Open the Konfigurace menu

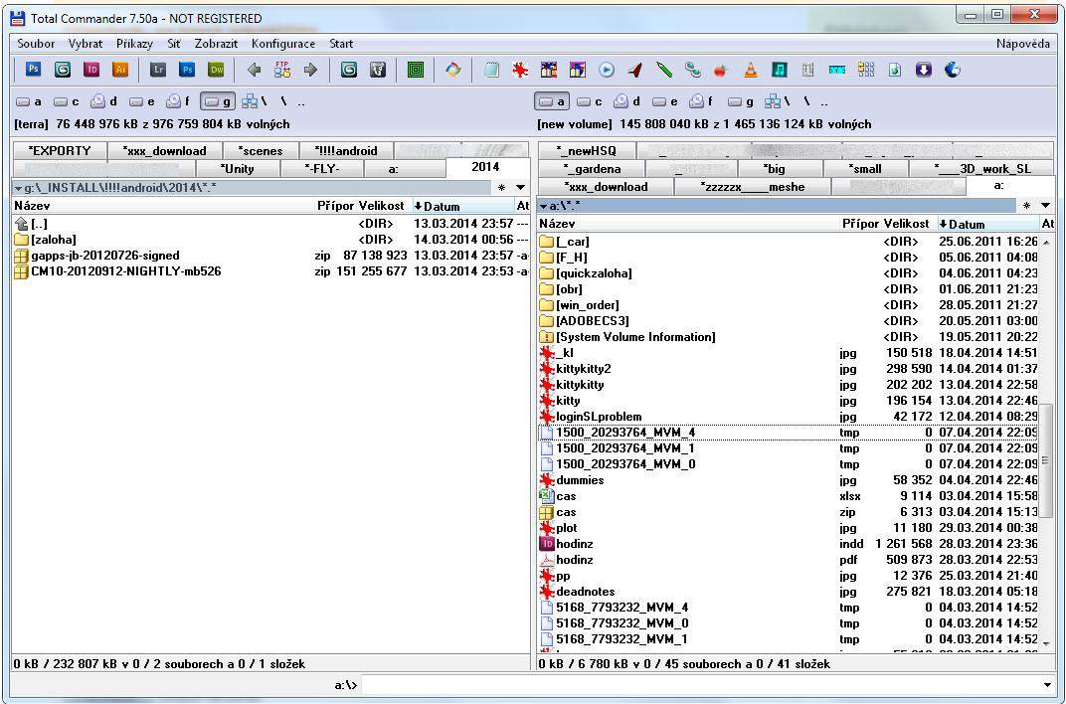(x=283, y=44)
